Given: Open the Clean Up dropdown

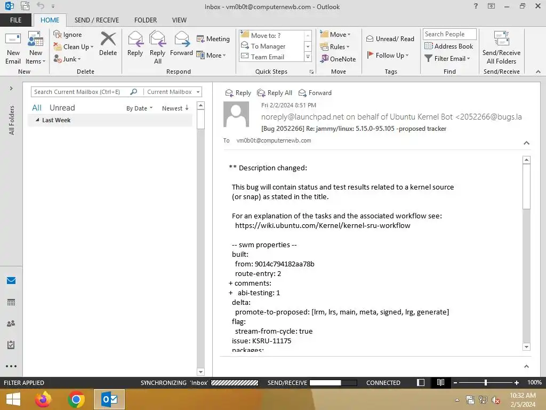Looking at the screenshot, I should click(x=74, y=47).
